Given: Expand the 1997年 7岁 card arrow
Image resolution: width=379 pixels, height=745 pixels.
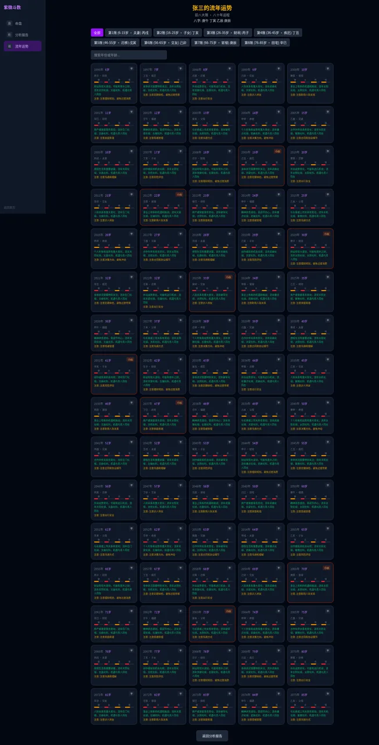Looking at the screenshot, I should click(x=180, y=69).
